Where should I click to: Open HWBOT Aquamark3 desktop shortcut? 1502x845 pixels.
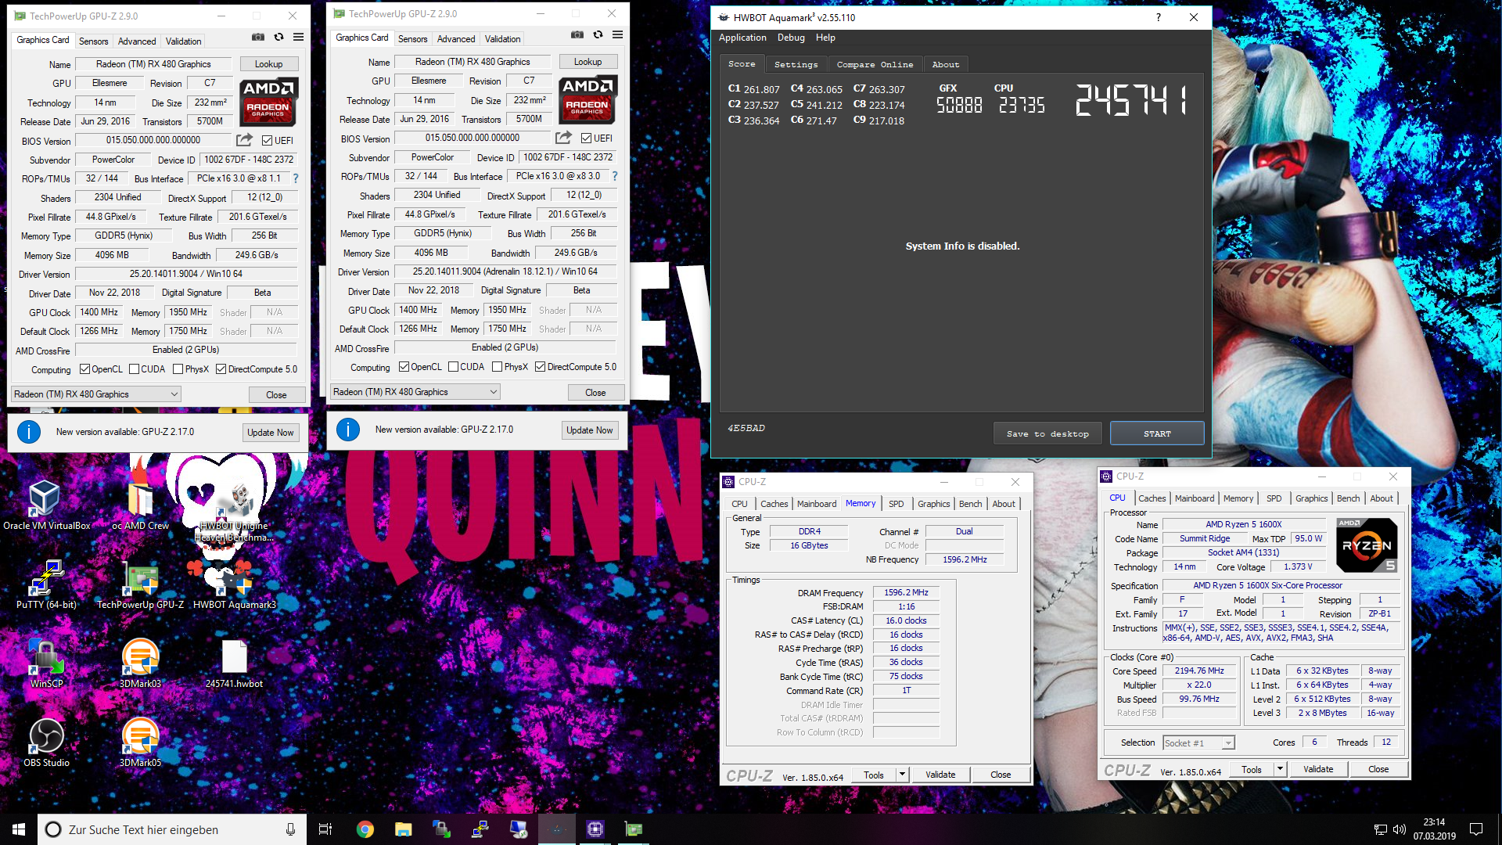pyautogui.click(x=235, y=584)
